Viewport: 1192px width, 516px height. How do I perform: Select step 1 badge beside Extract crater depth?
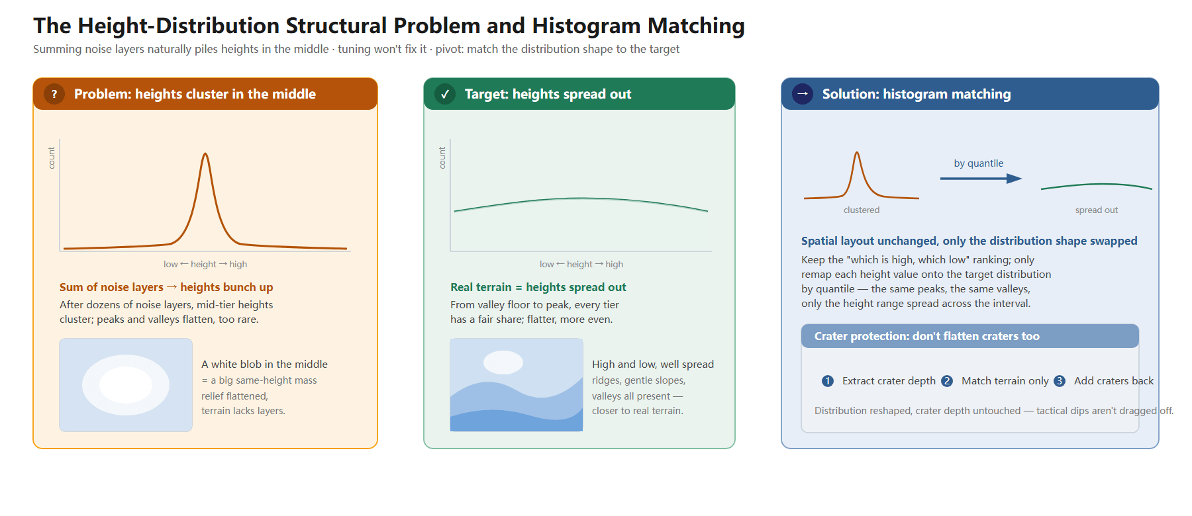click(828, 381)
